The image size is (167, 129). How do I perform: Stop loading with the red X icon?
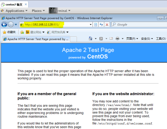pyautogui.click(x=107, y=24)
